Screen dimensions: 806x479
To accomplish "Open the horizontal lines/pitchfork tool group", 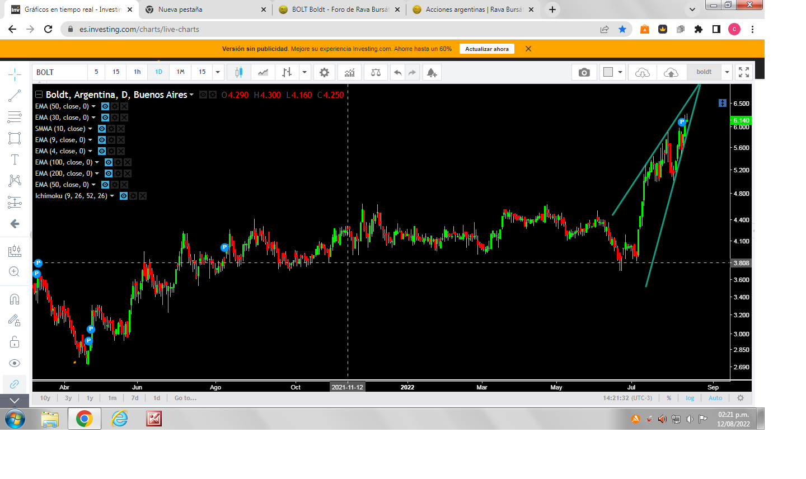I will pos(15,117).
